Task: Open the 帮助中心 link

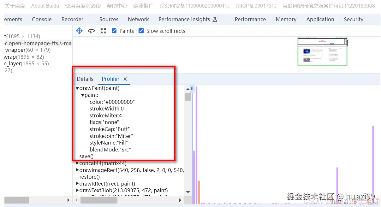Action: [x=117, y=6]
